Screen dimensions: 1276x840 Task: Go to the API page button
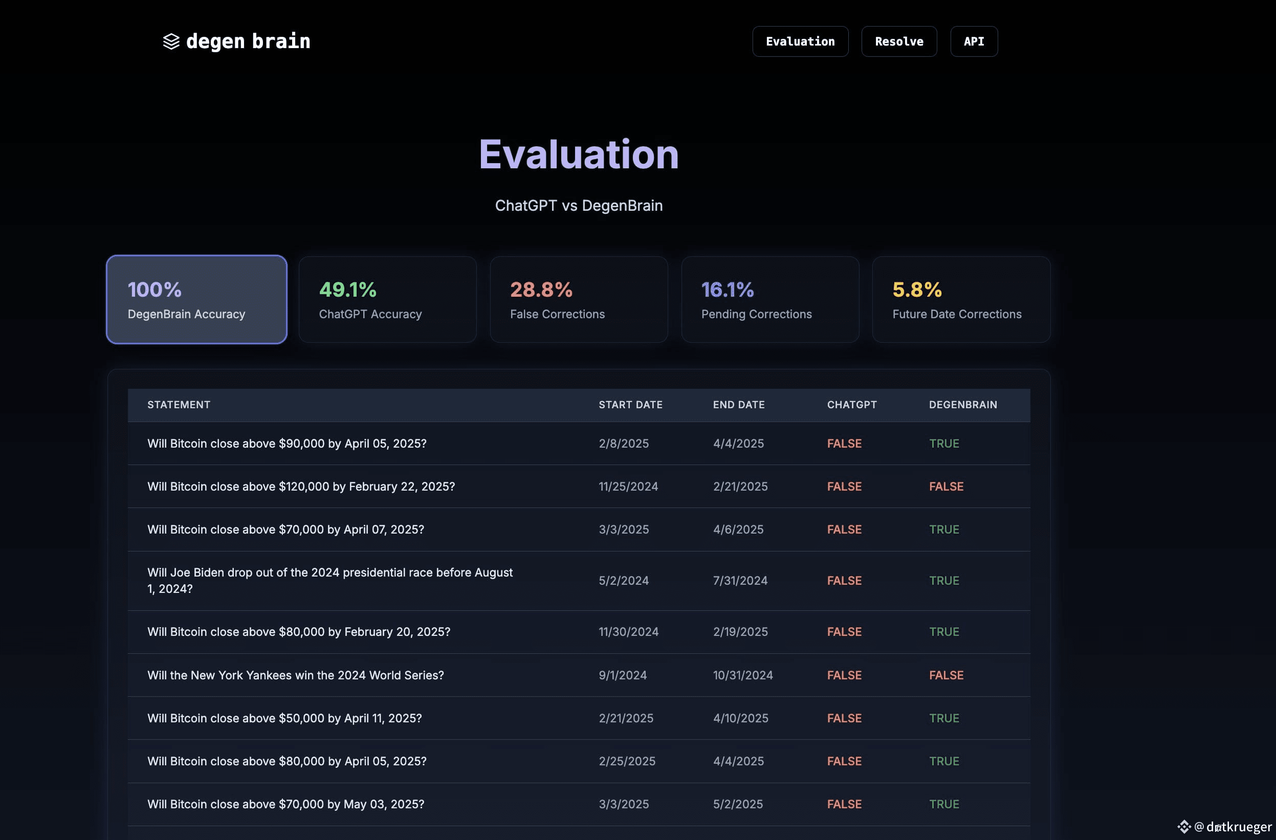974,41
